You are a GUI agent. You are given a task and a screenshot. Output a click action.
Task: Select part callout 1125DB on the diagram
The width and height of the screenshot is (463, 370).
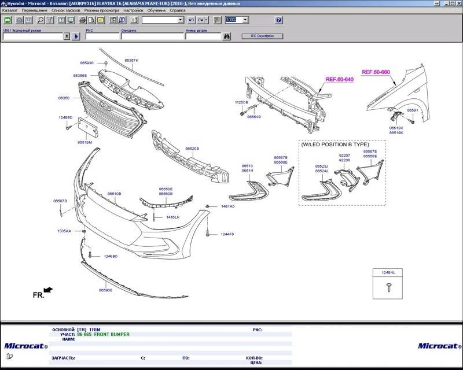pos(241,102)
